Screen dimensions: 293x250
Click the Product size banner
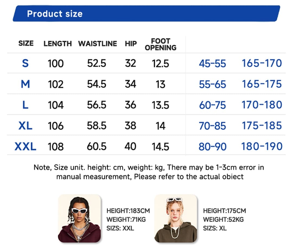pos(146,14)
